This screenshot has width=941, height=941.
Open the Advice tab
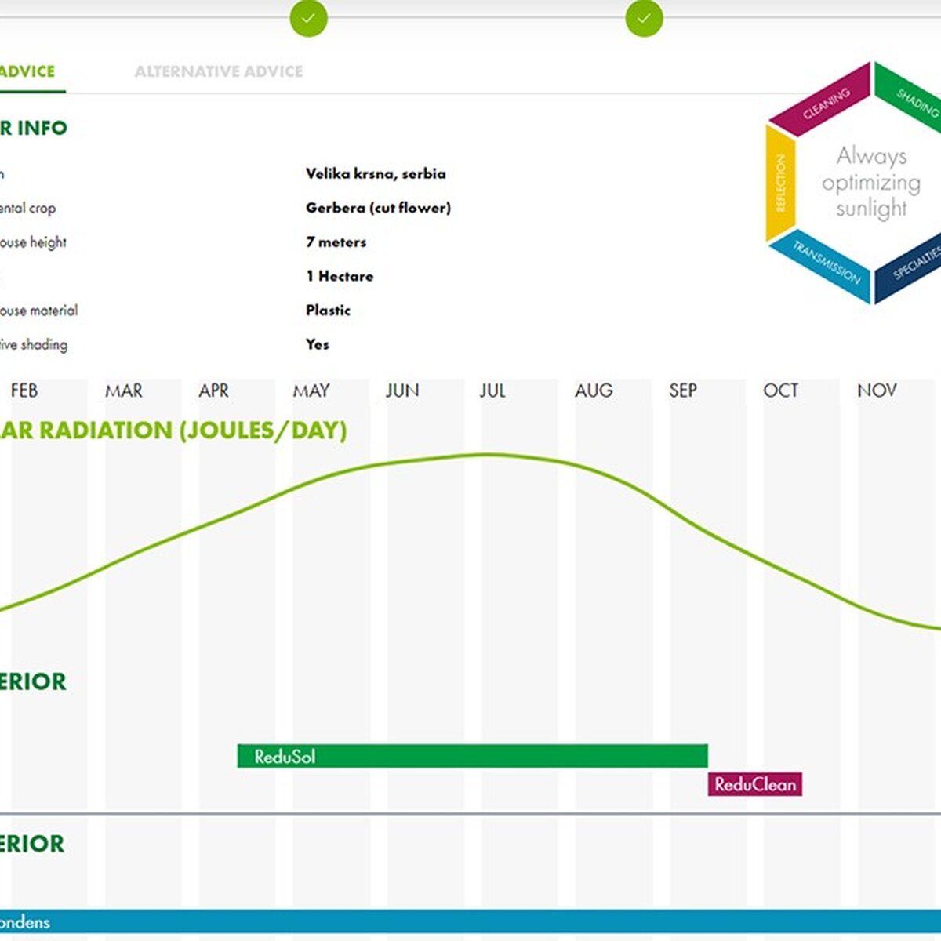(27, 71)
